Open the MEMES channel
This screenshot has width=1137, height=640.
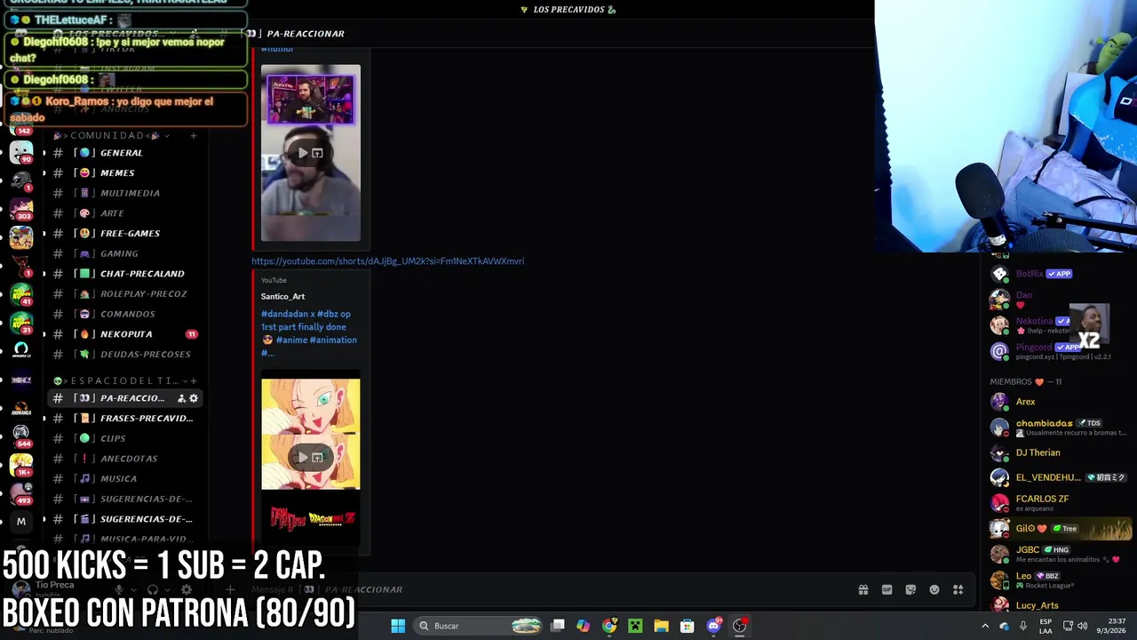tap(124, 172)
